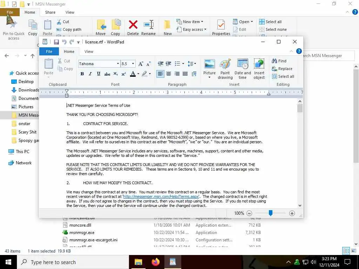Viewport: 359px width, 269px height.
Task: Click the zoom in plus button
Action: click(292, 213)
